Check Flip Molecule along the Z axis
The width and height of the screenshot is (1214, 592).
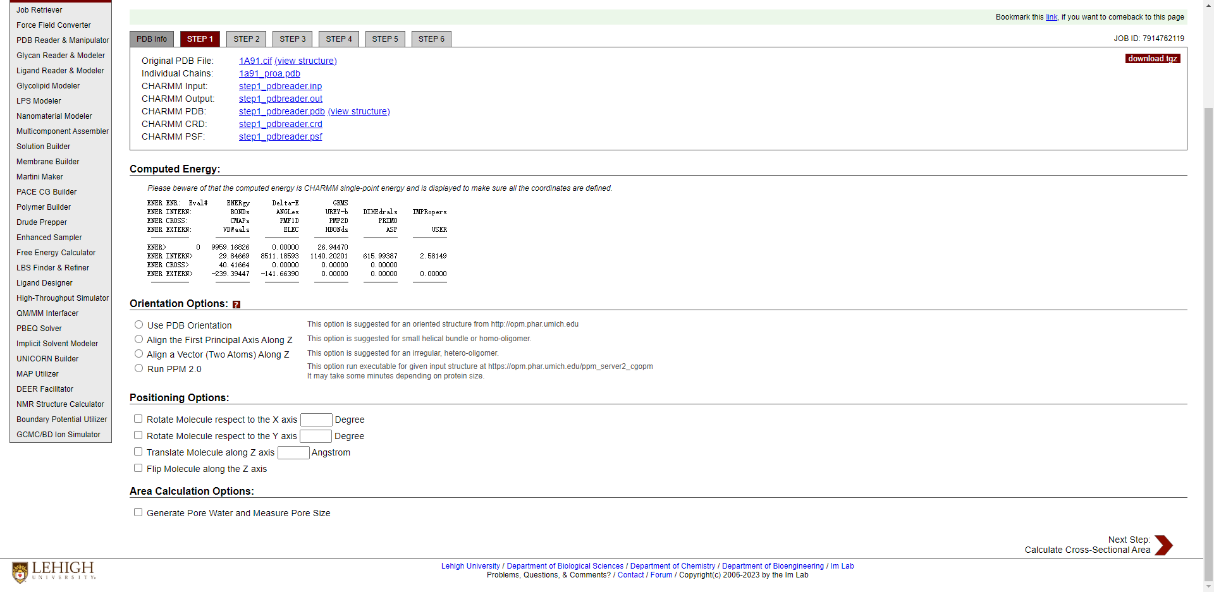pyautogui.click(x=138, y=468)
